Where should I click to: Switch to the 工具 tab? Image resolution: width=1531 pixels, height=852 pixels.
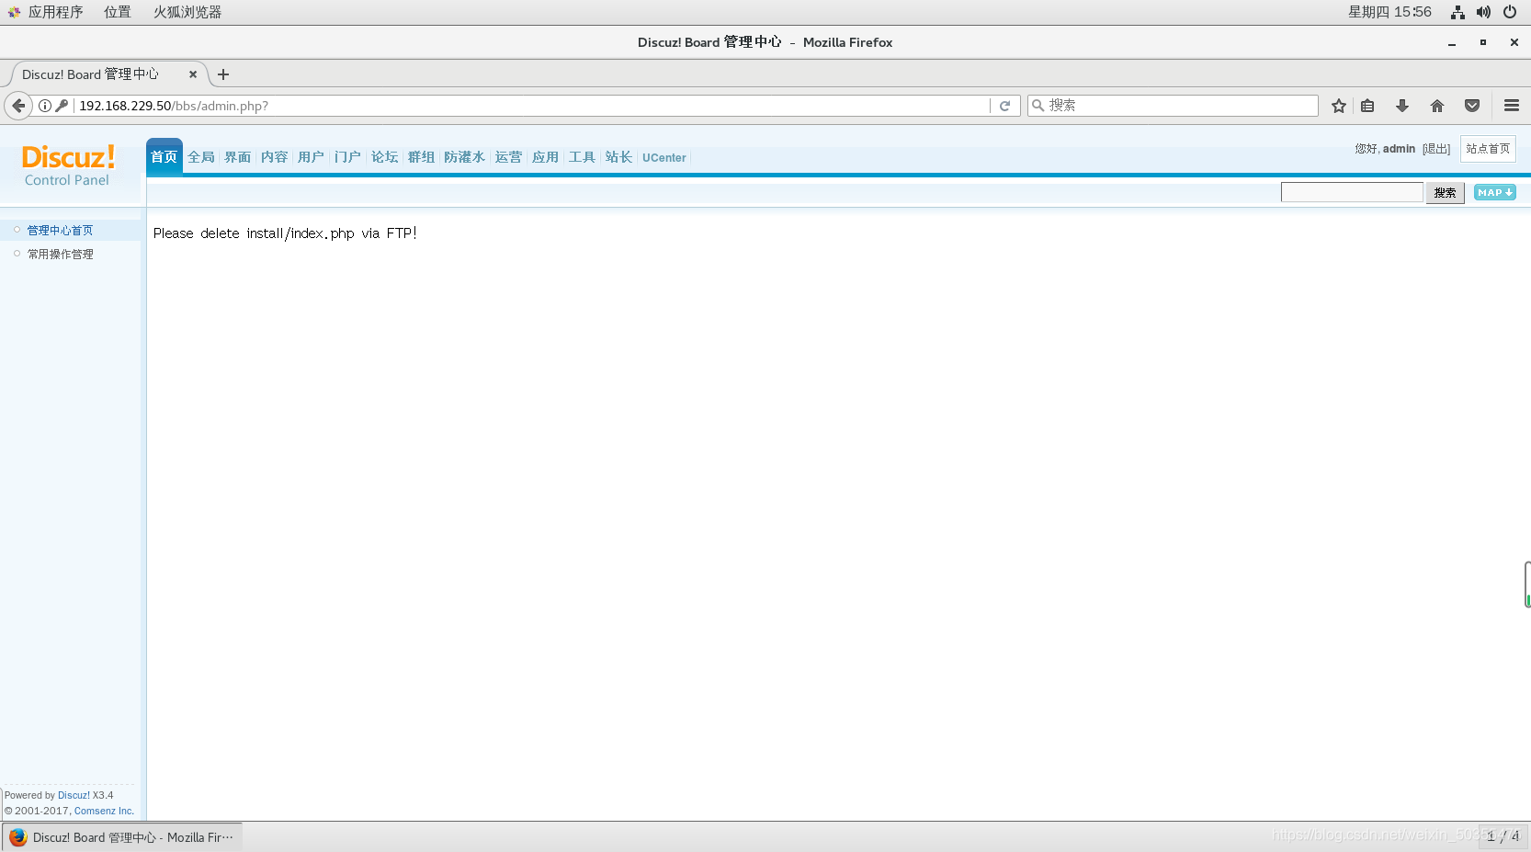[583, 157]
